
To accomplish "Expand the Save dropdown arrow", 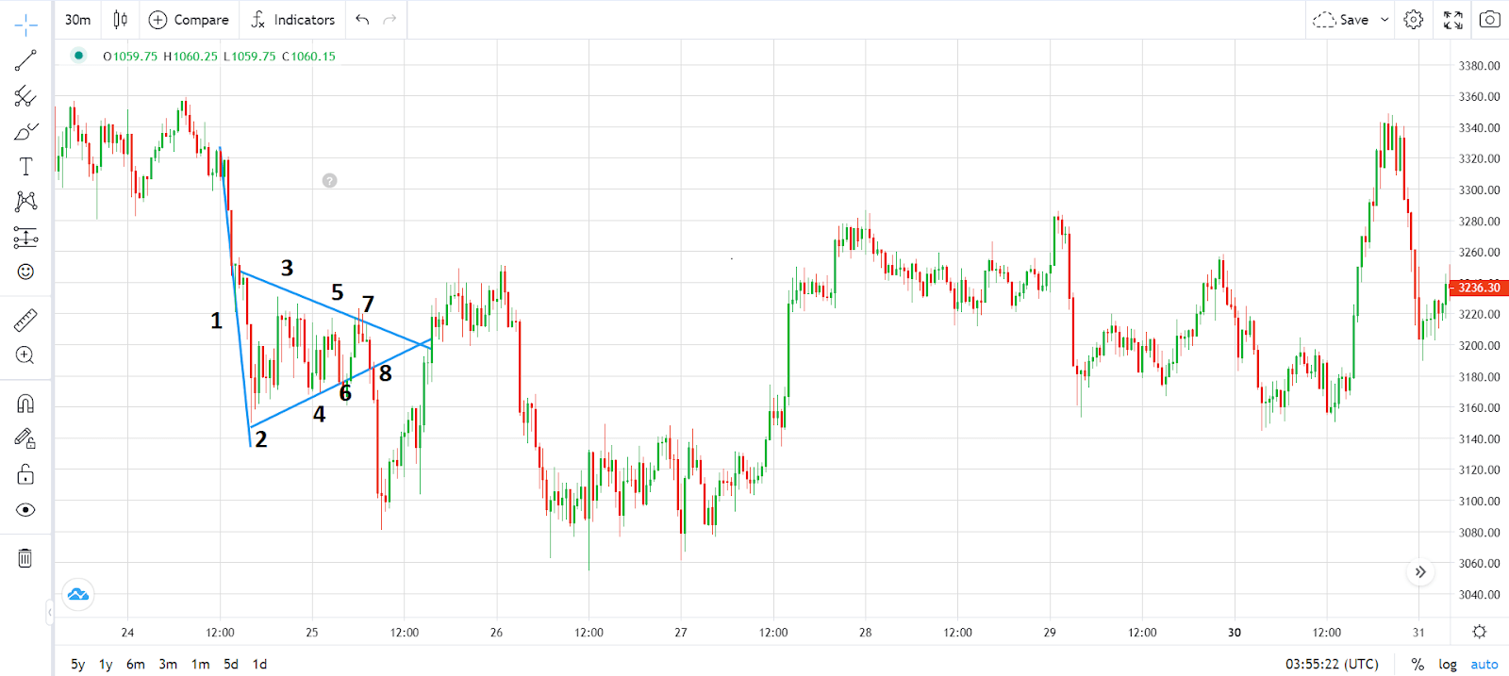I will 1385,20.
